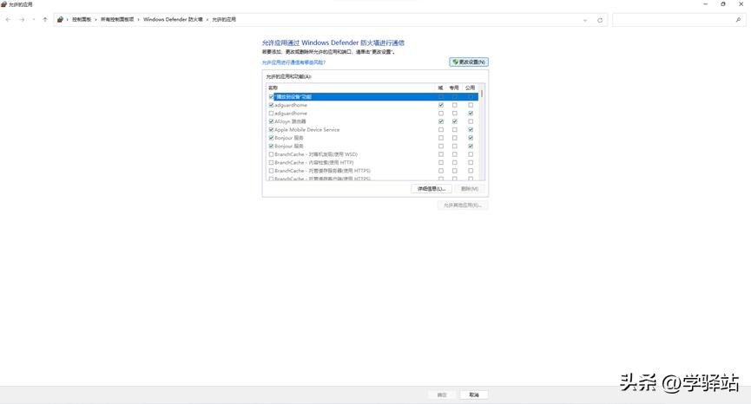Screen dimensions: 751x404
Task: Check the unchecked adguardhome entry checkbox
Action: (x=271, y=114)
